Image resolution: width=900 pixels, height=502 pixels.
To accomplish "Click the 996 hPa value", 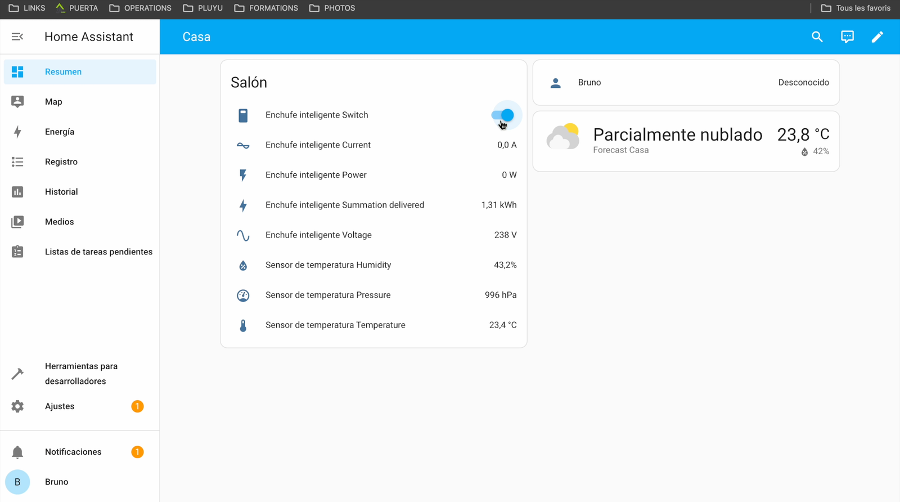I will tap(501, 295).
